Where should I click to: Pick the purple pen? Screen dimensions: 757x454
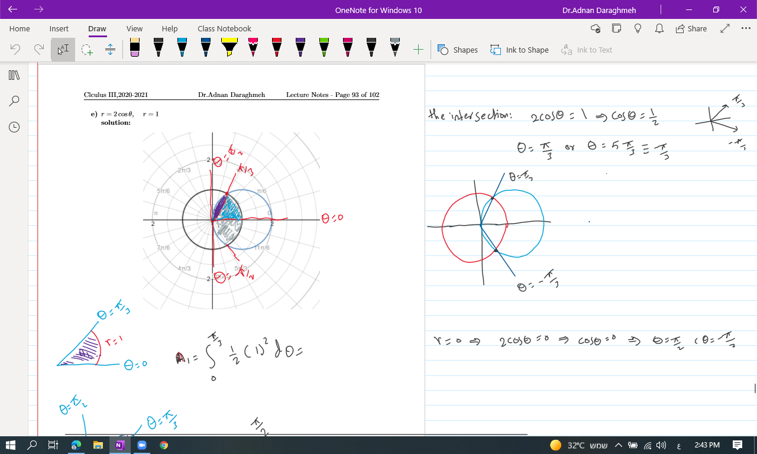300,47
